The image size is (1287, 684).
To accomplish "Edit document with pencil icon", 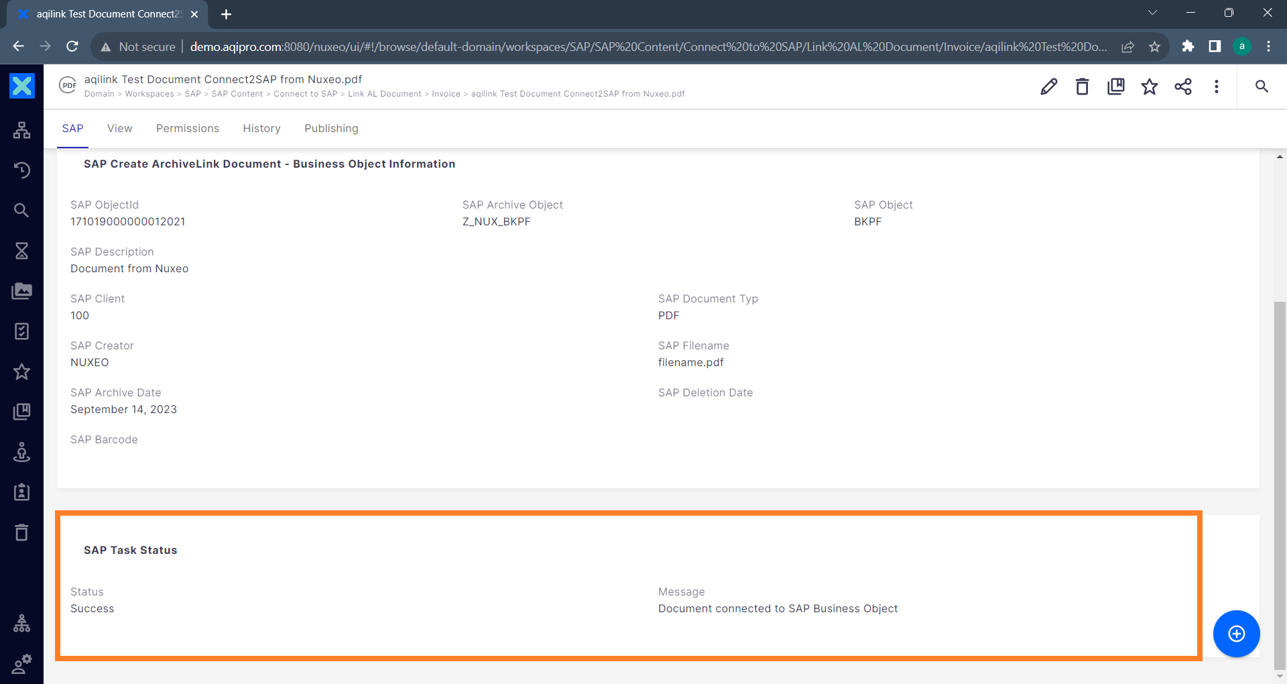I will tap(1049, 87).
